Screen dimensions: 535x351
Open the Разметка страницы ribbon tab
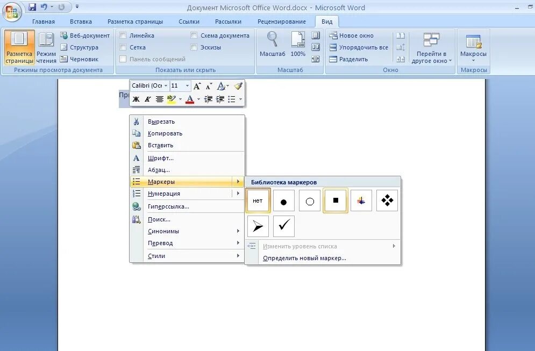point(135,22)
